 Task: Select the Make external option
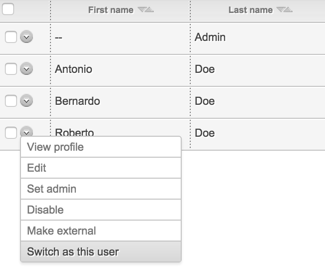click(x=101, y=231)
